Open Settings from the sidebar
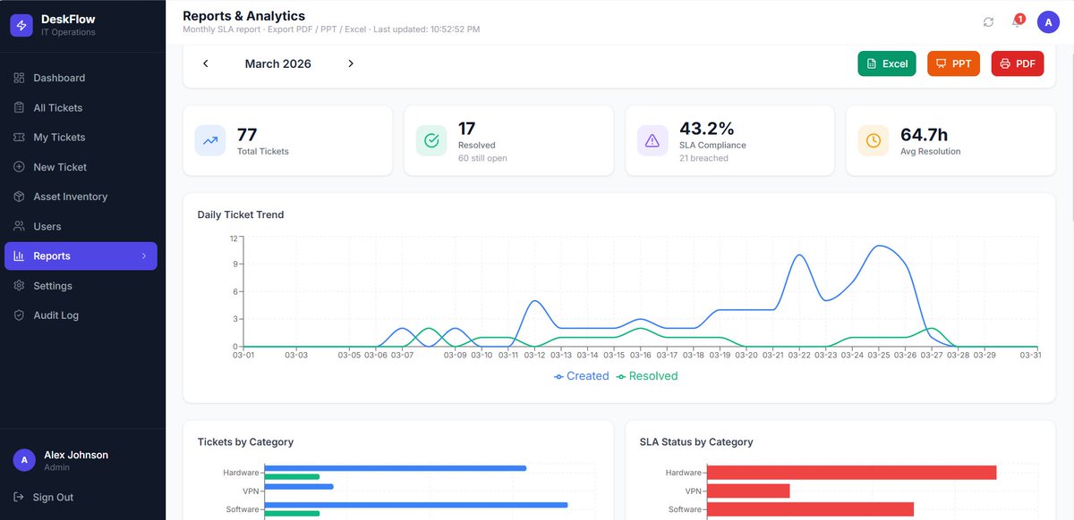The width and height of the screenshot is (1074, 520). (x=81, y=286)
